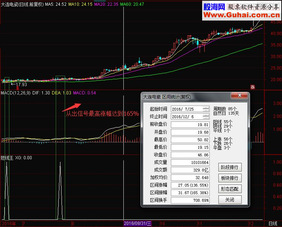Click the MA10: 24.15 indicator label

[81, 4]
